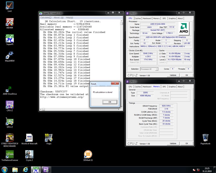Click the DRAM Frequency 928.0 MHz field
The width and height of the screenshot is (216, 173).
166,106
